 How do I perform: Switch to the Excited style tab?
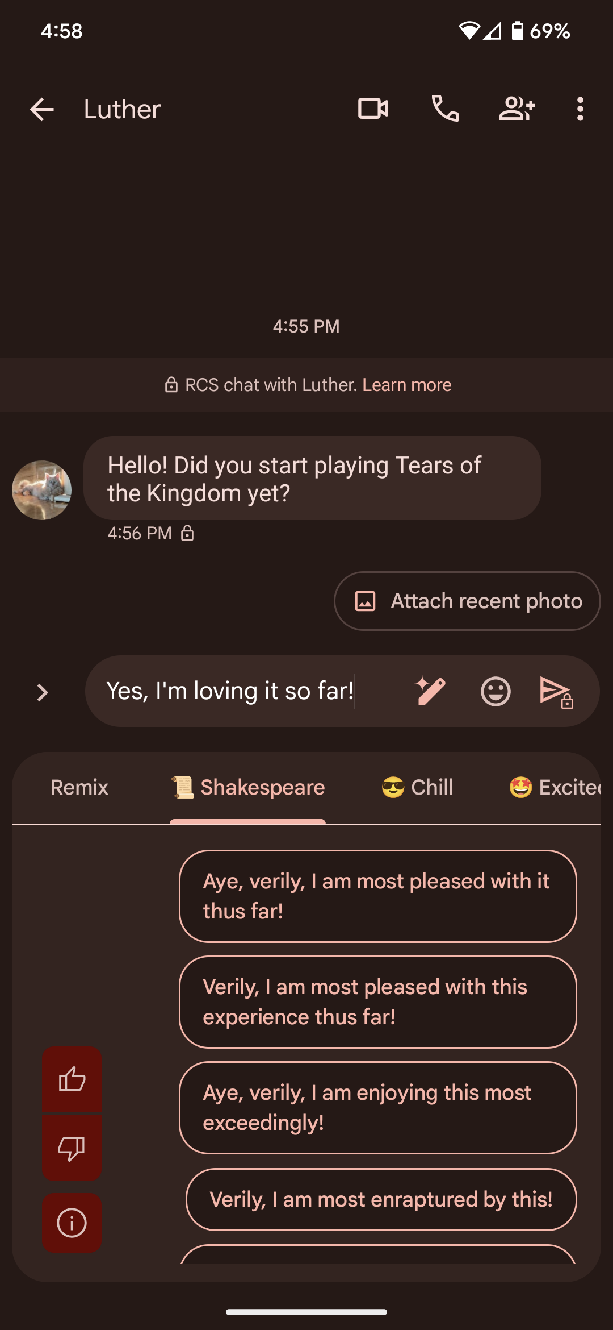pyautogui.click(x=555, y=787)
